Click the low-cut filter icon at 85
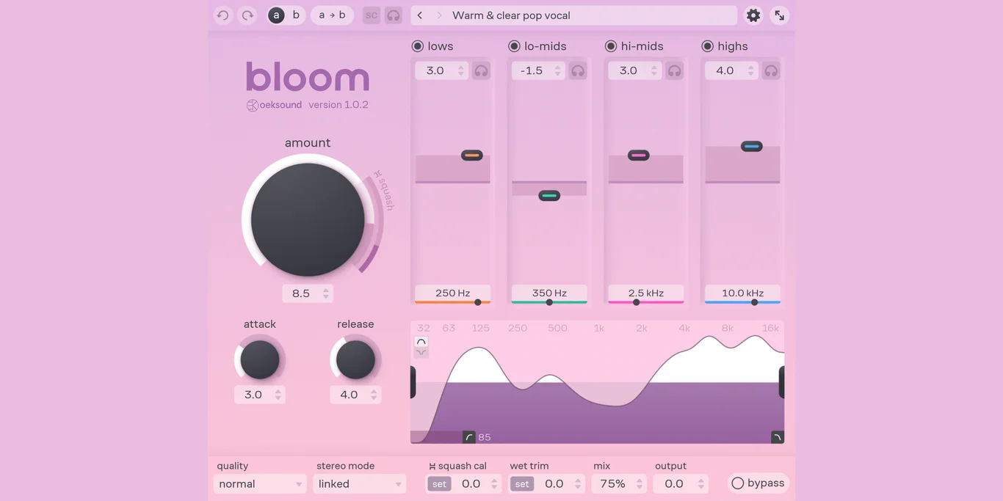Viewport: 1003px width, 501px height. coord(469,437)
